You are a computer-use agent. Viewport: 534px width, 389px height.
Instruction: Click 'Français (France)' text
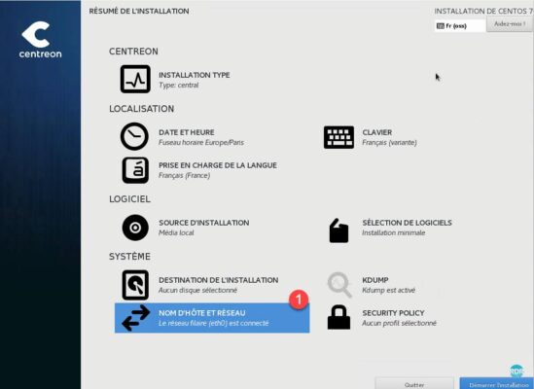click(184, 175)
